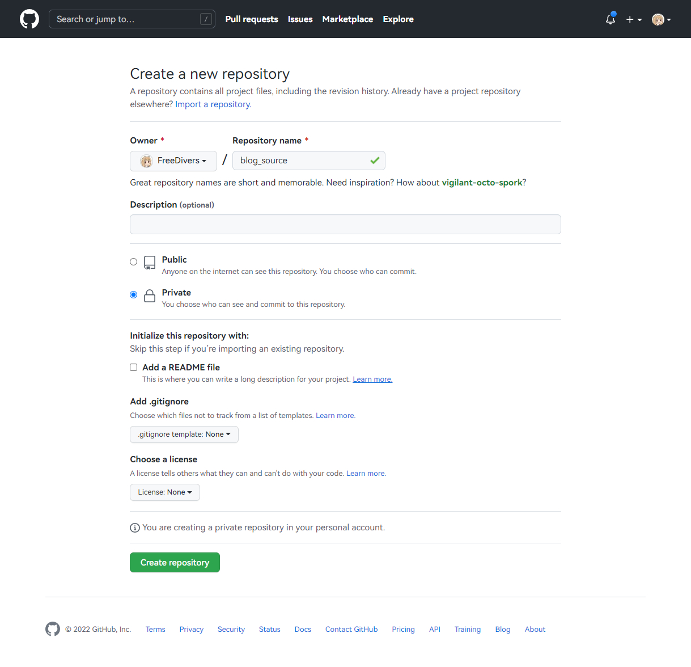Open the Privacy footer link
The width and height of the screenshot is (691, 667).
[192, 630]
